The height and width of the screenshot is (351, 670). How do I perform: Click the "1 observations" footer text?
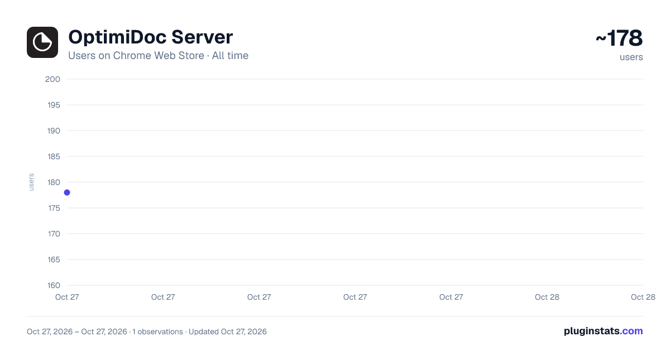(158, 331)
